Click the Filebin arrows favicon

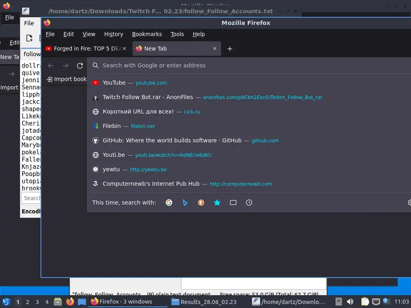[x=96, y=126]
